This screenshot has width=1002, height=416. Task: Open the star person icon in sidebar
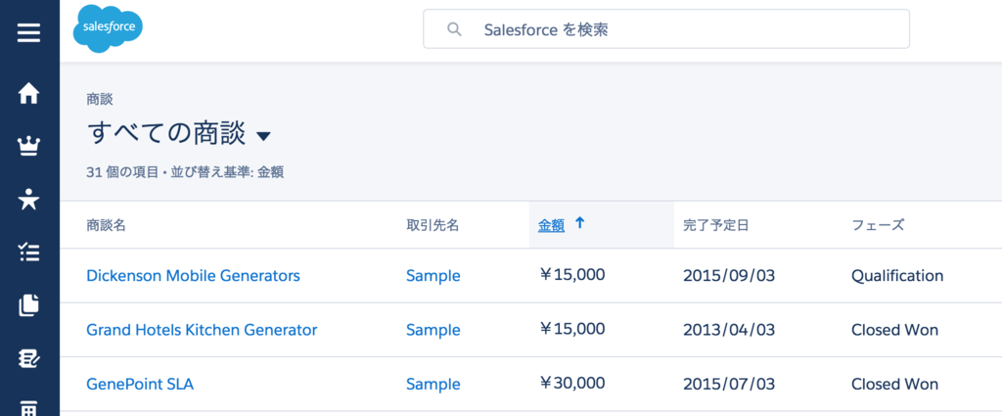click(28, 200)
